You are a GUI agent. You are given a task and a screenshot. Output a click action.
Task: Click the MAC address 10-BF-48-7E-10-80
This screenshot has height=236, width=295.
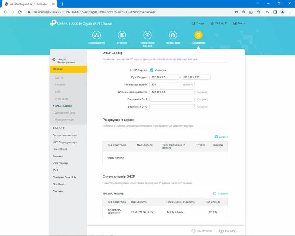142,212
